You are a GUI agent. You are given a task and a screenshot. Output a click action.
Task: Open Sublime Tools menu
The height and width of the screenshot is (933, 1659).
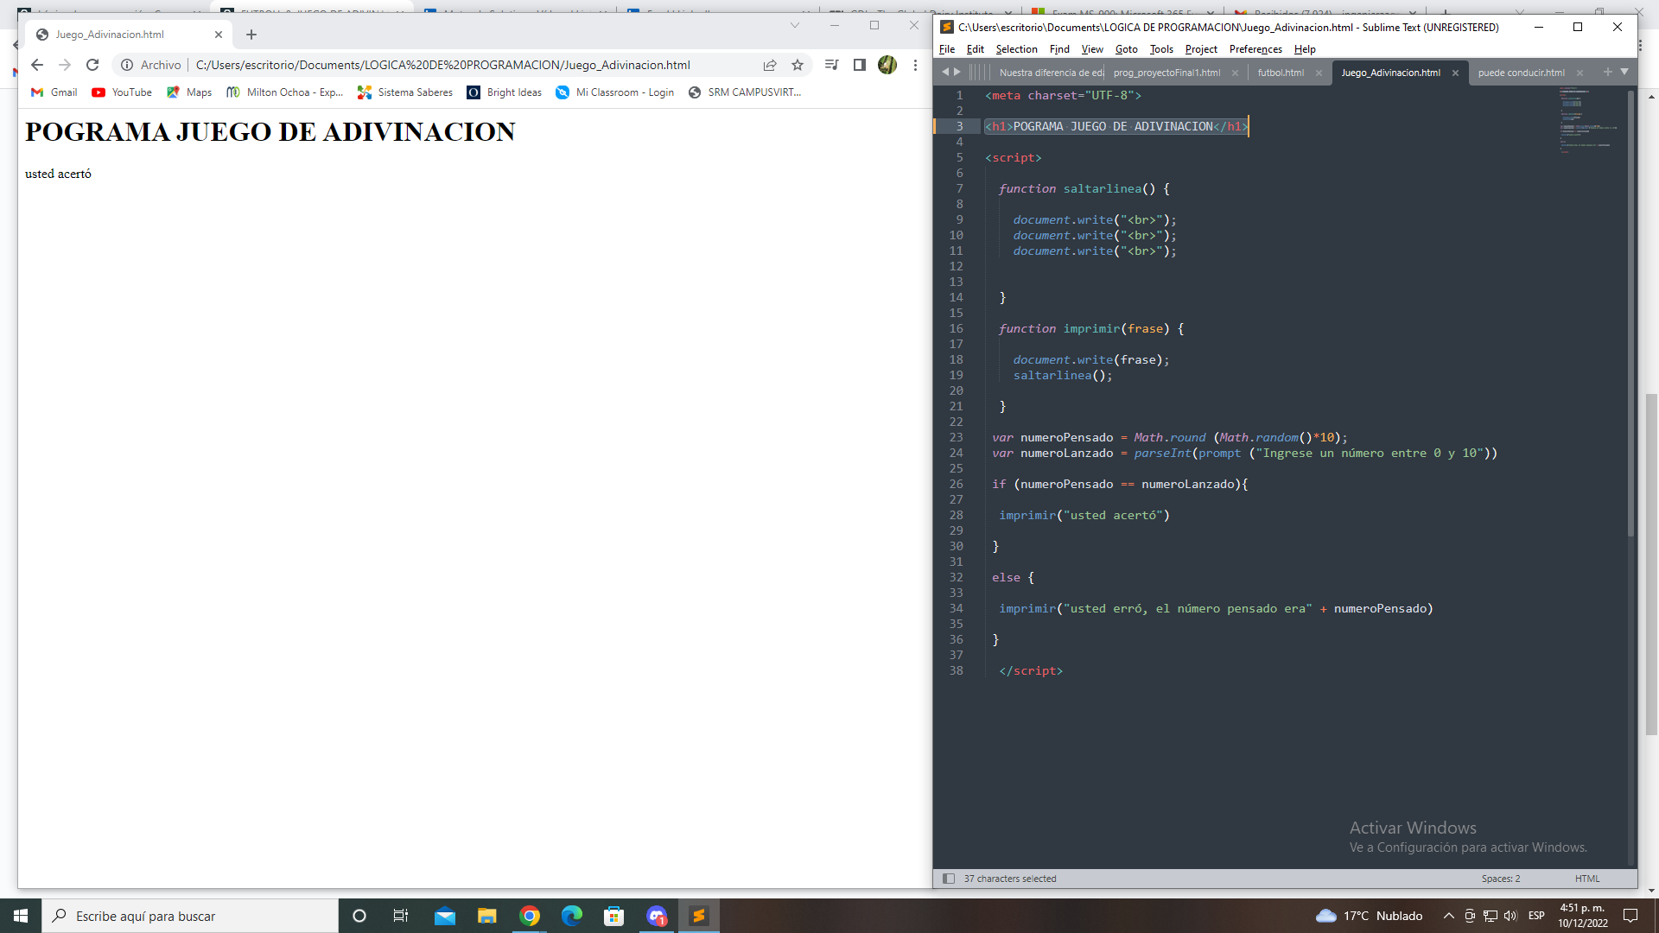pos(1161,49)
